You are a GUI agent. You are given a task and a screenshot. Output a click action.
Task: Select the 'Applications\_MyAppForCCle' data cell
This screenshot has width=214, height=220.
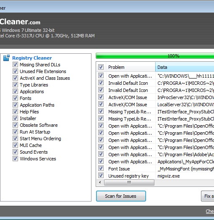185,162
